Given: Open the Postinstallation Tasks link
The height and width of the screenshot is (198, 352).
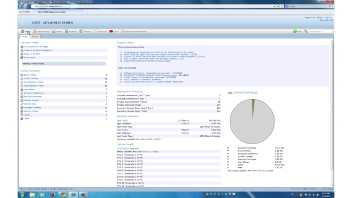Looking at the screenshot, I should (34, 86).
